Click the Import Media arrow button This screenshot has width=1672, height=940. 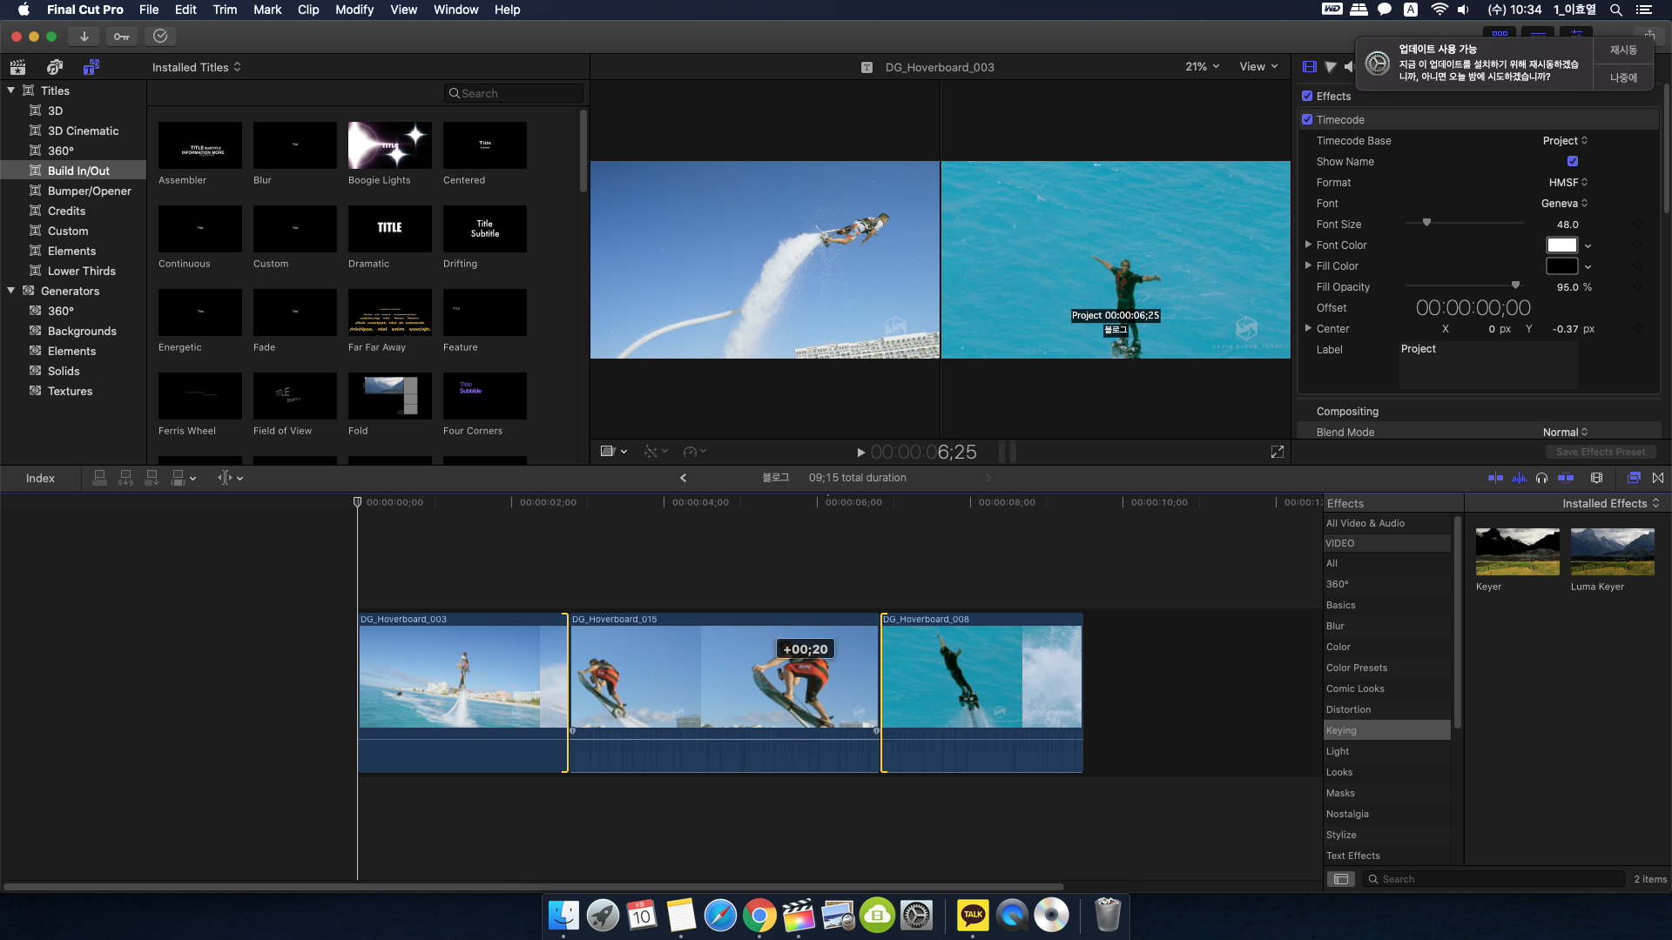84,37
